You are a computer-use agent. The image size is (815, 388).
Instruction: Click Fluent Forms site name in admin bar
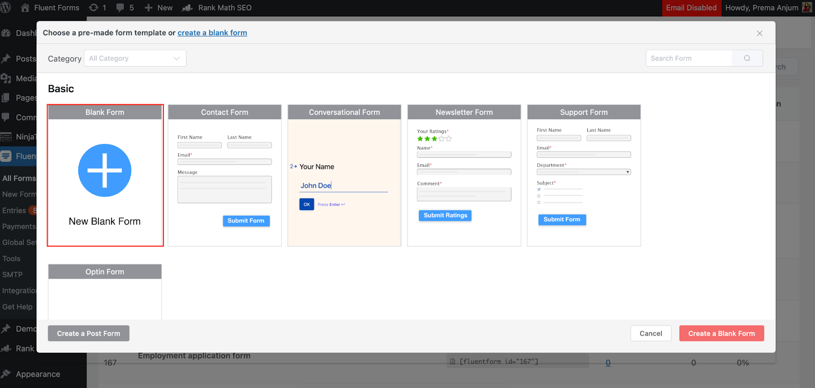click(x=57, y=8)
